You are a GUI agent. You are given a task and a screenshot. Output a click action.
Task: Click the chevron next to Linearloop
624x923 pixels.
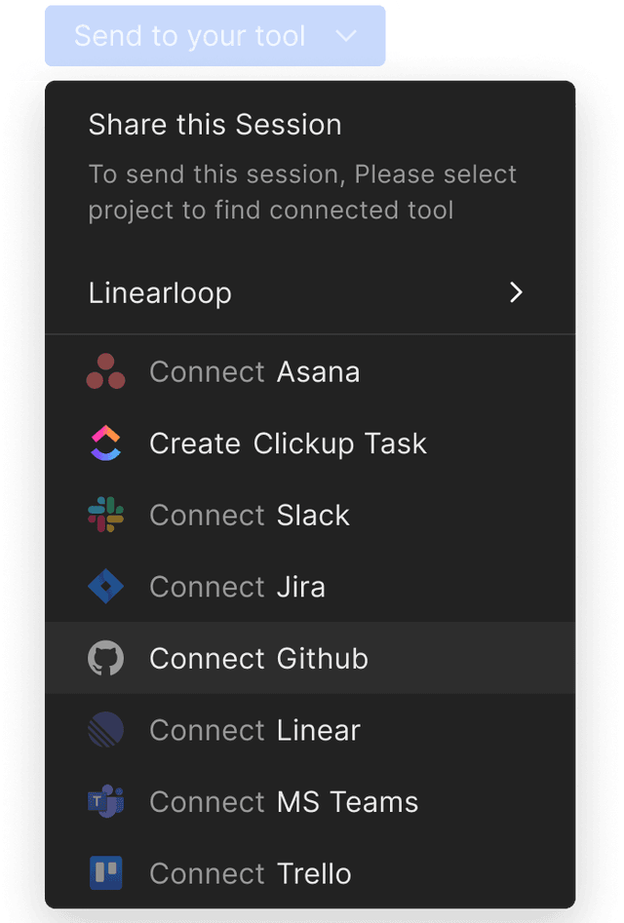click(516, 292)
